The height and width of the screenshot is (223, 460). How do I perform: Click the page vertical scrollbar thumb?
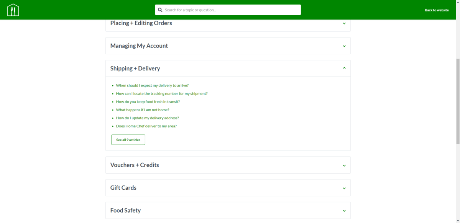[458, 101]
